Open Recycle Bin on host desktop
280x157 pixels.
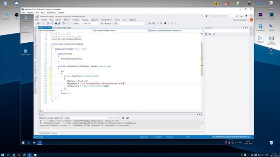coord(271,143)
